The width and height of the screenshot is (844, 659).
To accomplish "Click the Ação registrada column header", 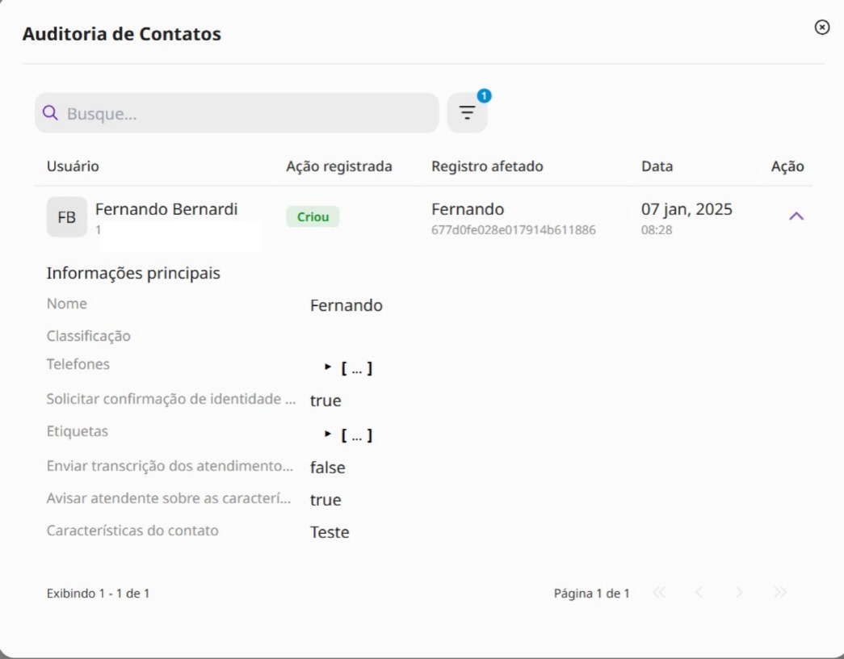I will pos(339,166).
